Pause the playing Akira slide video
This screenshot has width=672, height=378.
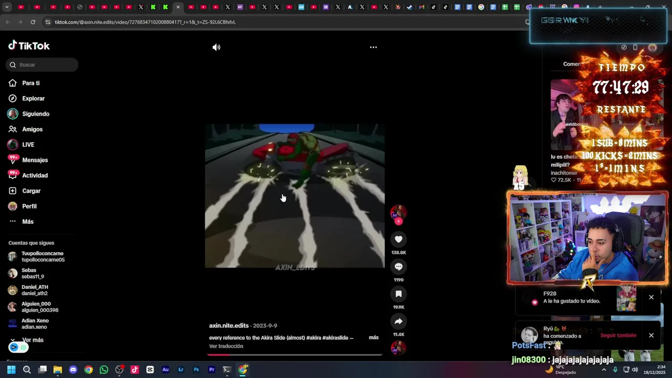(295, 196)
